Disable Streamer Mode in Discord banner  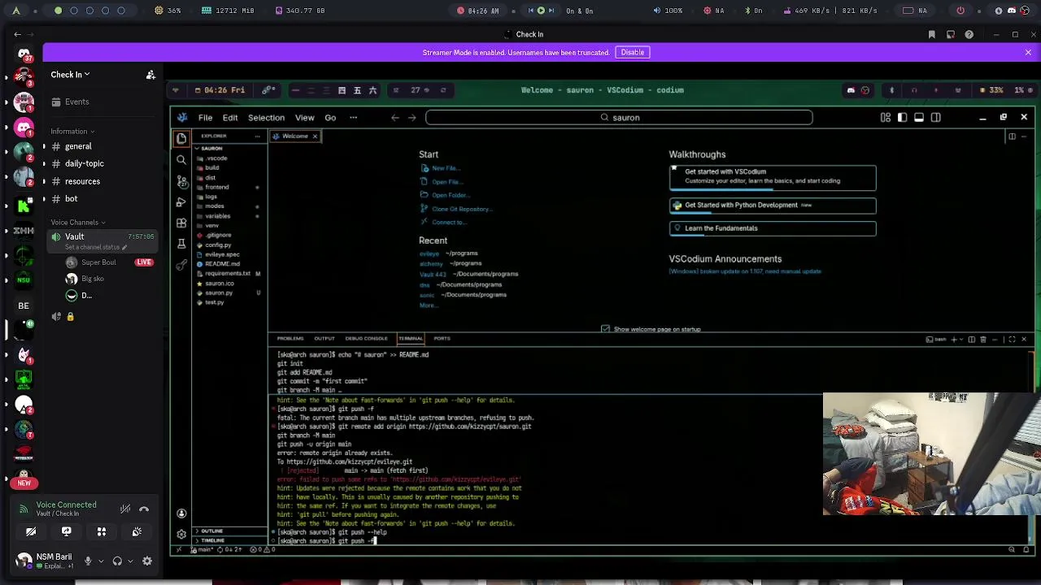(632, 52)
